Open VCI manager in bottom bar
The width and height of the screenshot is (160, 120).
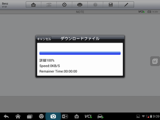pyautogui.click(x=88, y=116)
